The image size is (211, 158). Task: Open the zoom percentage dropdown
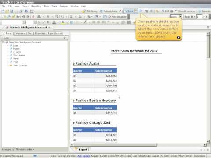180,17
